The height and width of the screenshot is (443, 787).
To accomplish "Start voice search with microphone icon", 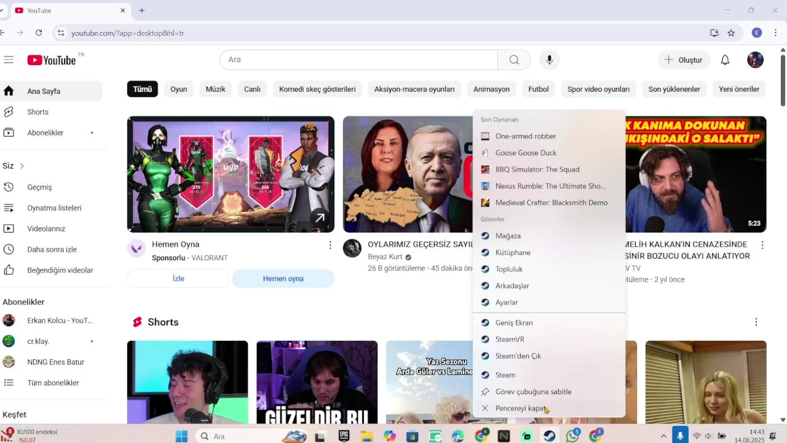I will click(x=550, y=60).
